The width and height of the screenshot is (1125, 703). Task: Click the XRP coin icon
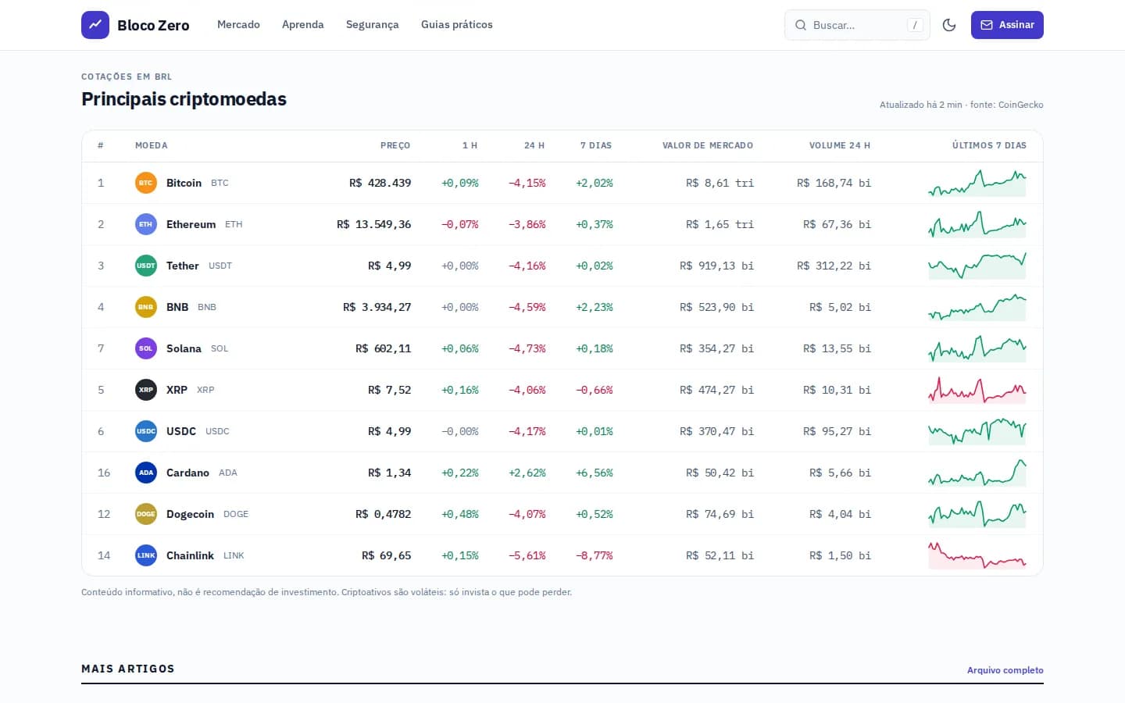click(x=146, y=390)
